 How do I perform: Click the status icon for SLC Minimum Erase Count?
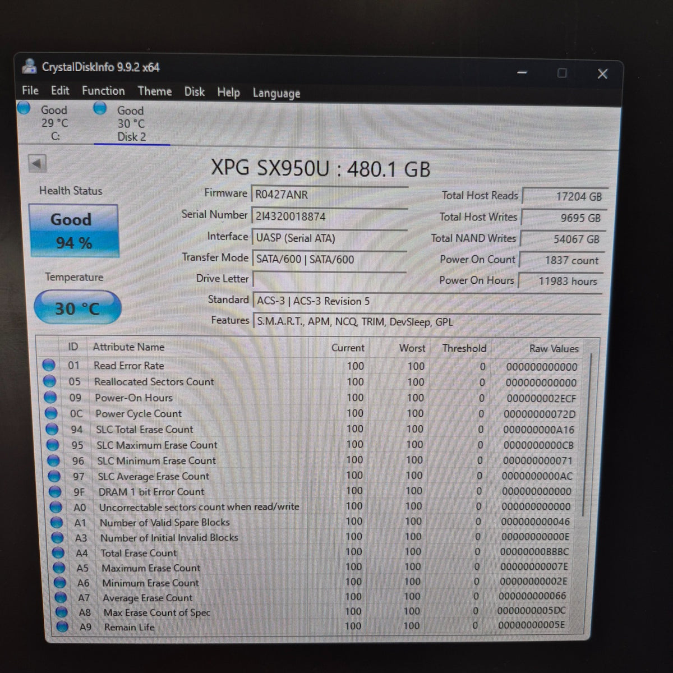coord(54,460)
